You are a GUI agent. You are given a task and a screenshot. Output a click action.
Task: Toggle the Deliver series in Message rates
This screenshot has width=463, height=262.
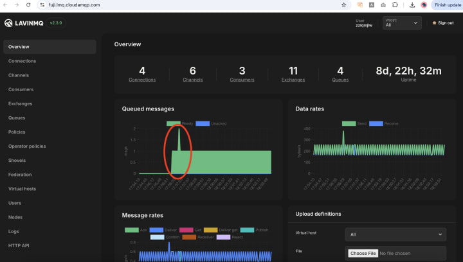[163, 230]
